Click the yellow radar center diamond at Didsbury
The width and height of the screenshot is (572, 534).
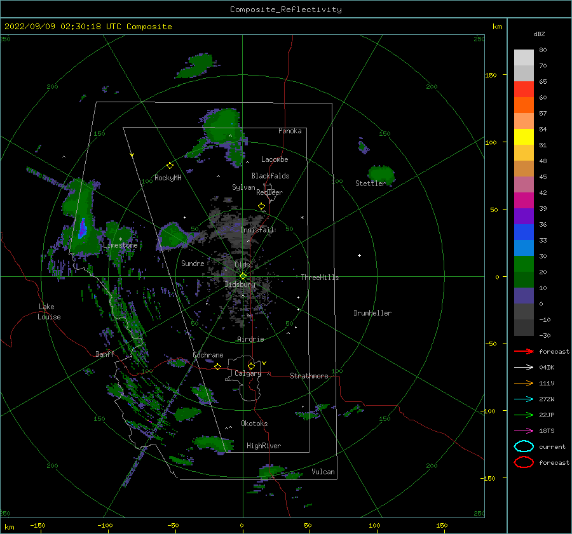[x=243, y=276]
